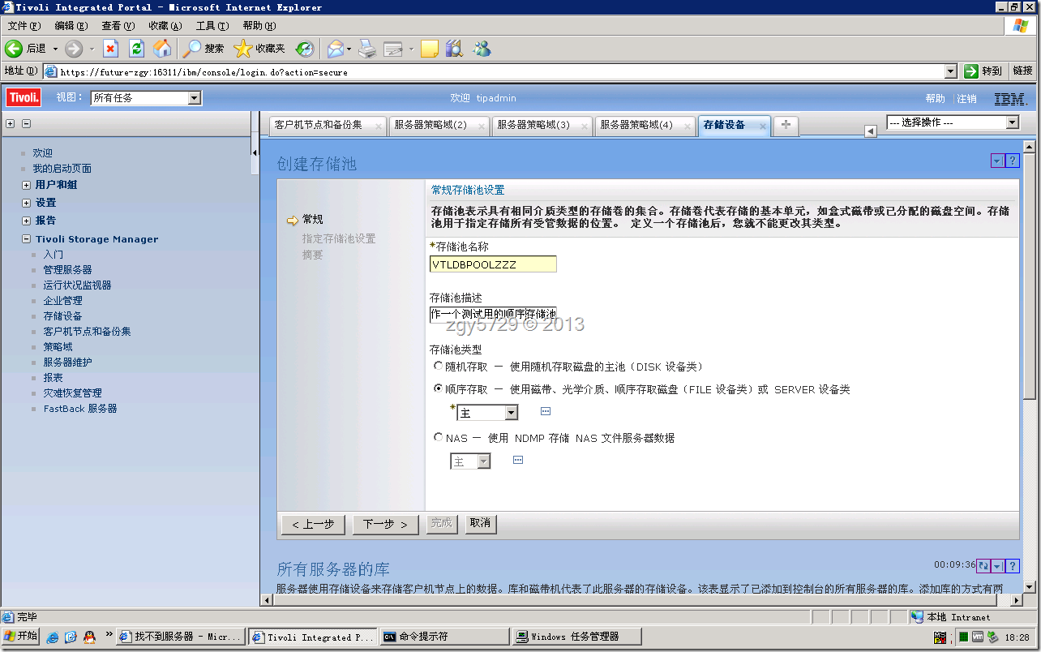
Task: Click the Stop loading icon
Action: (111, 49)
